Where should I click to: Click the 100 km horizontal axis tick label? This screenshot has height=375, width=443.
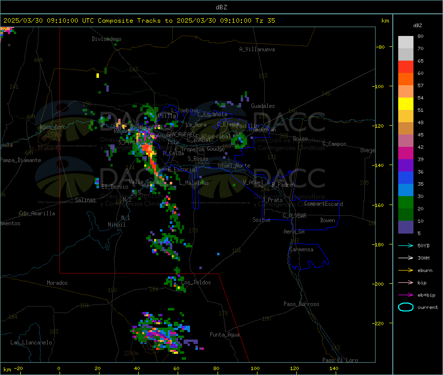point(255,369)
